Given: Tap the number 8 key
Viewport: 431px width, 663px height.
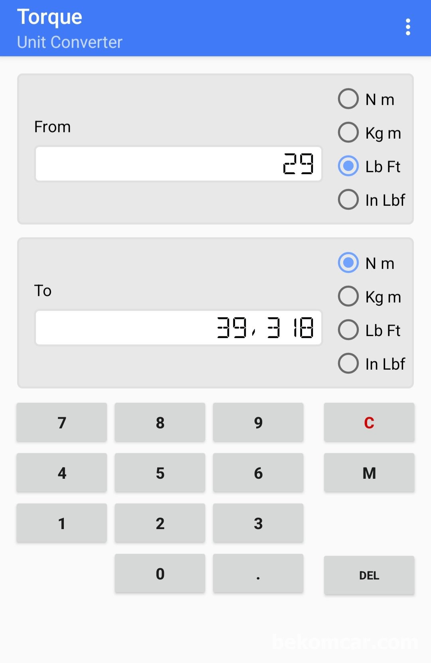Looking at the screenshot, I should click(x=160, y=422).
